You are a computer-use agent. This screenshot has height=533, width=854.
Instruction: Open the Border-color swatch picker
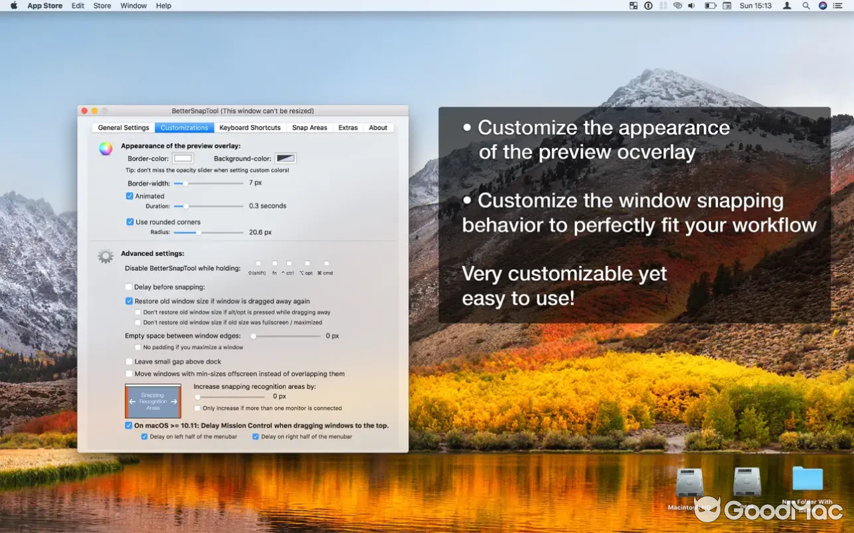(183, 158)
